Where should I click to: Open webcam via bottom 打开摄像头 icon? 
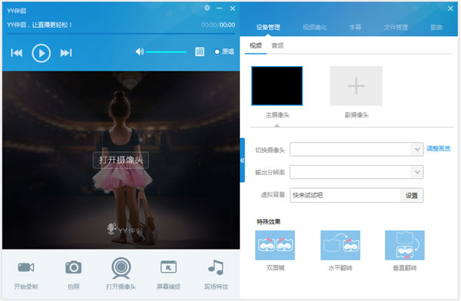point(121,273)
